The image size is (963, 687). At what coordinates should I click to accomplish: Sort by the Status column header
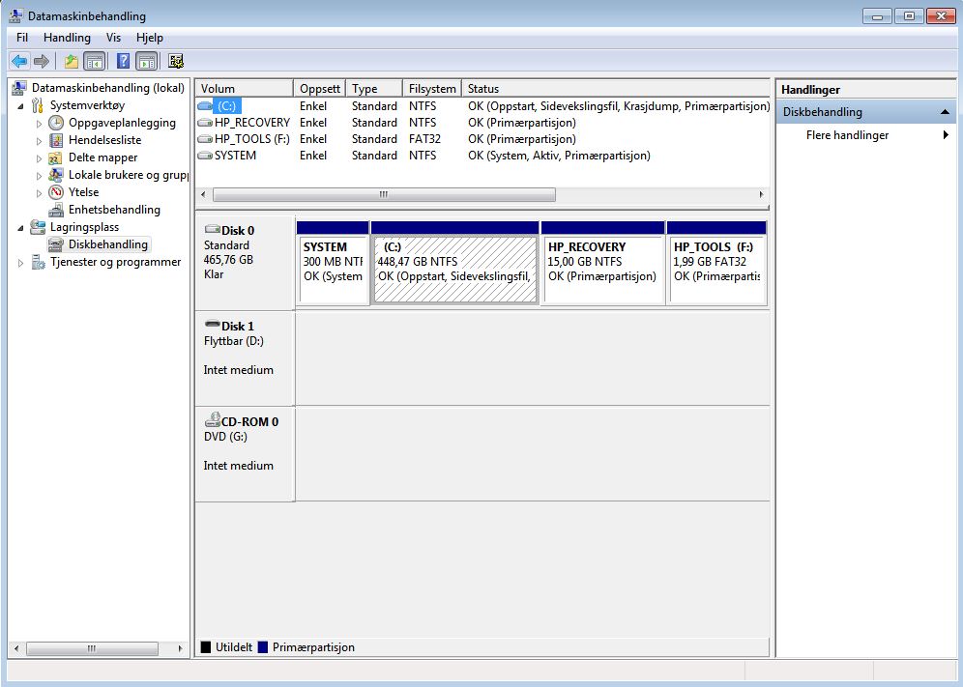point(615,88)
